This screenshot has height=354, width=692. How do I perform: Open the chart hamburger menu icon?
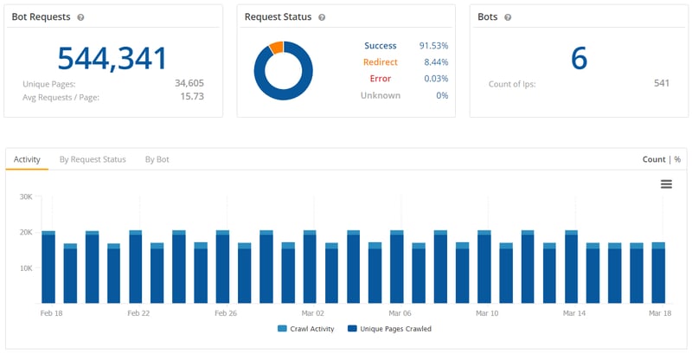click(666, 184)
